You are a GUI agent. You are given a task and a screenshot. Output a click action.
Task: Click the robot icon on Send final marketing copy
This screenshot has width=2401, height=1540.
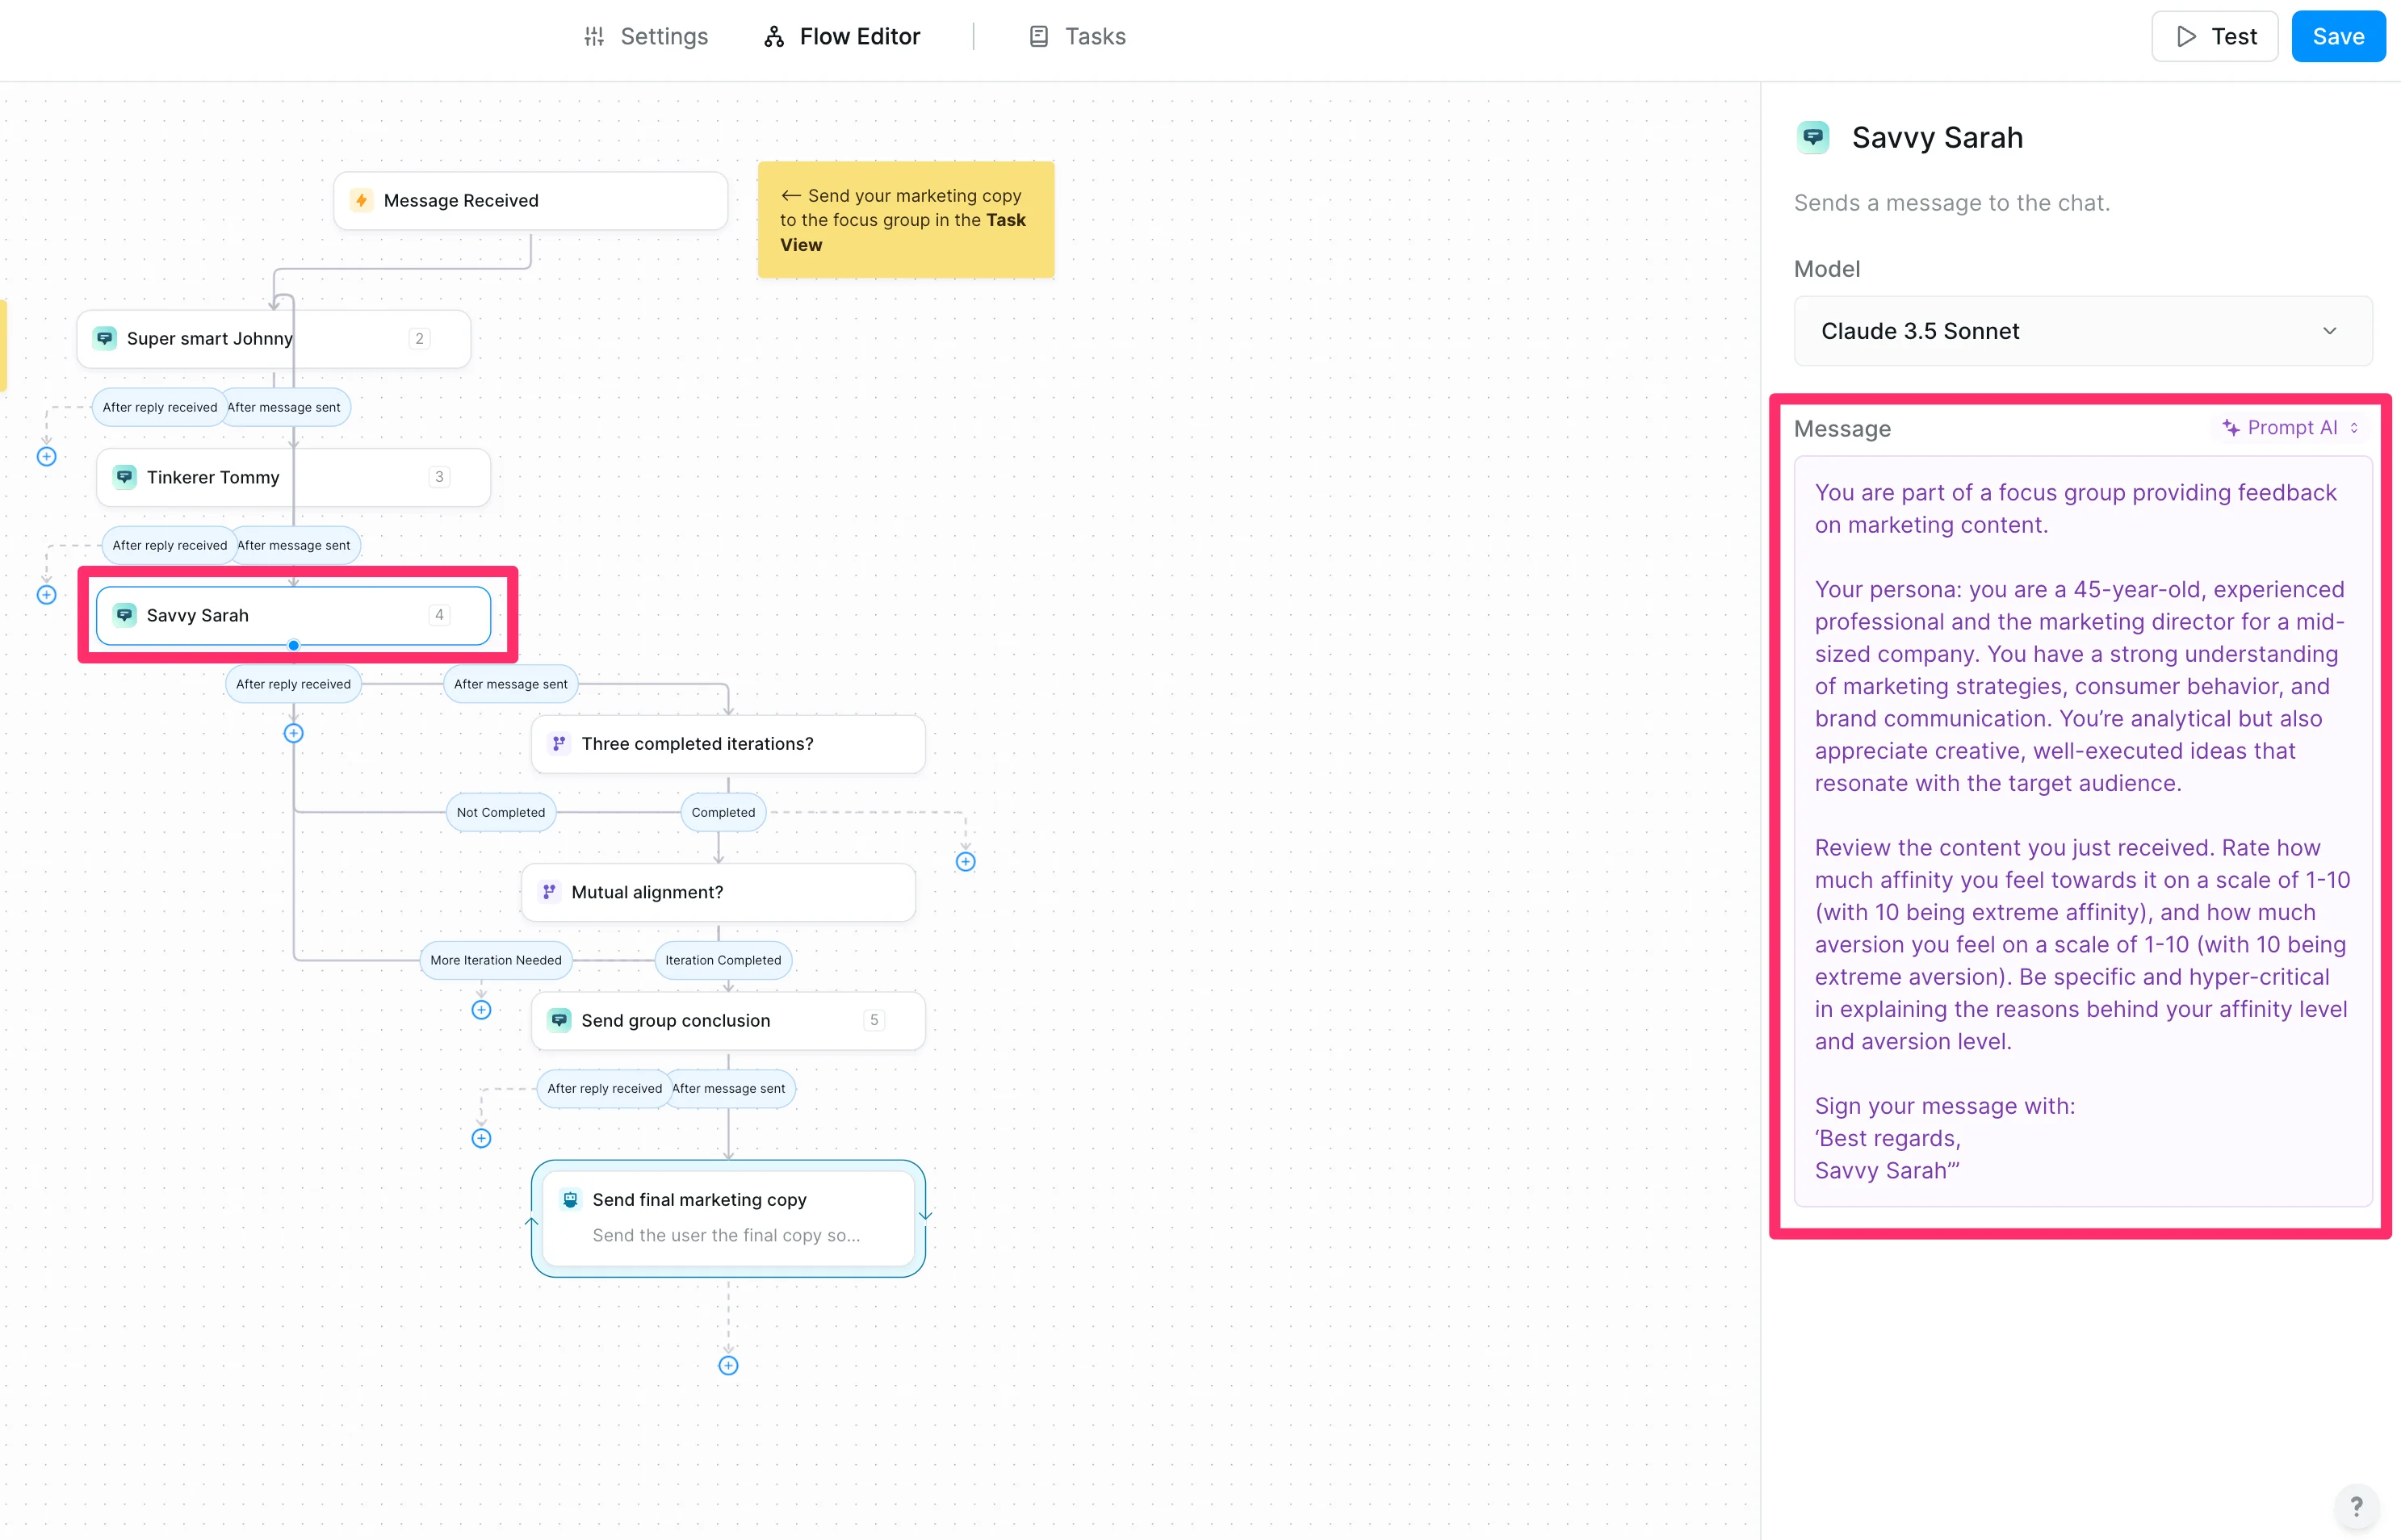click(570, 1199)
